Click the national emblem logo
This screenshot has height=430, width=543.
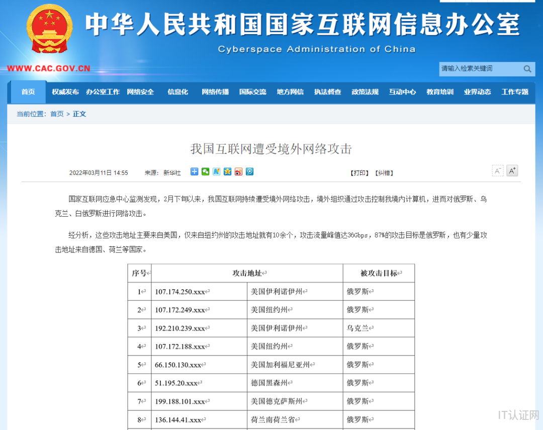(x=49, y=29)
